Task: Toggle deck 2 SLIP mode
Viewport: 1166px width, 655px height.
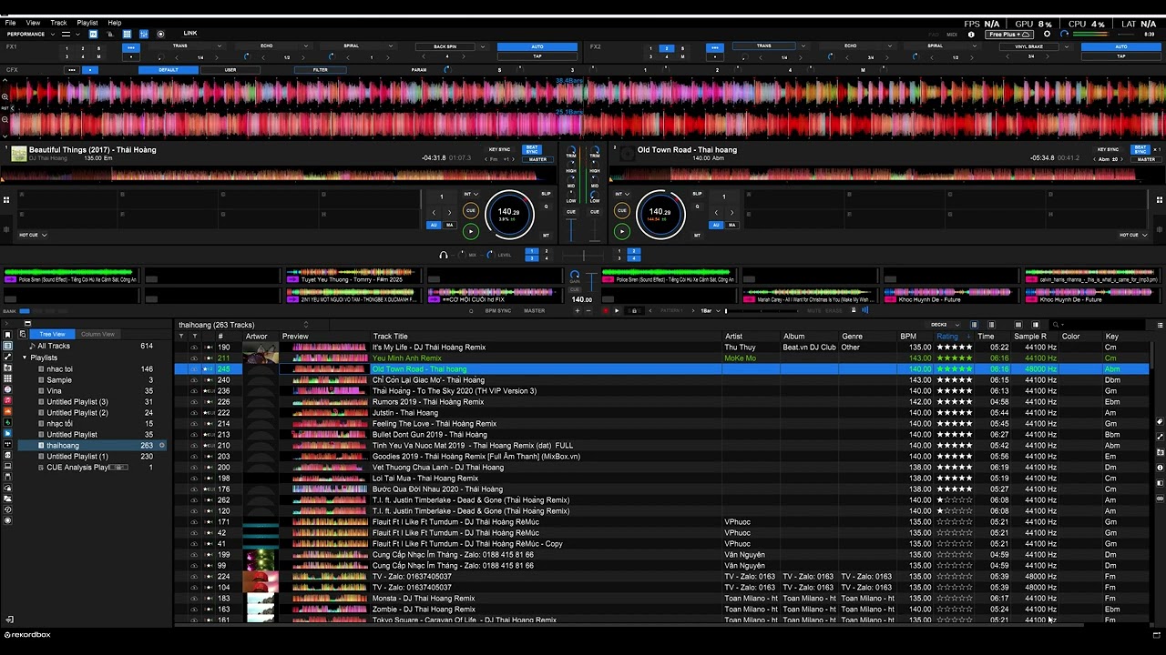Action: tap(698, 194)
